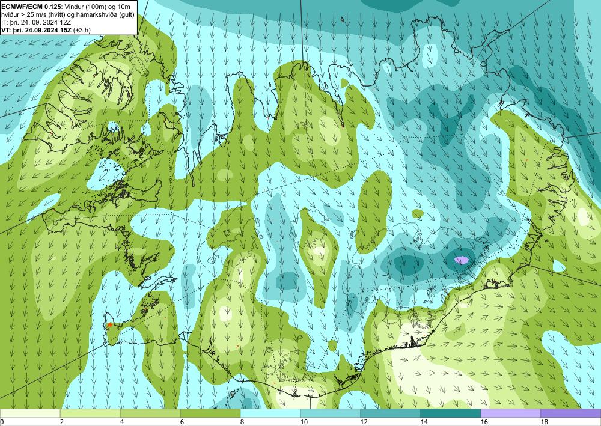Click the 2–4 m/s light green legend swatch
Viewport: 601px width, 426px height.
[90, 413]
